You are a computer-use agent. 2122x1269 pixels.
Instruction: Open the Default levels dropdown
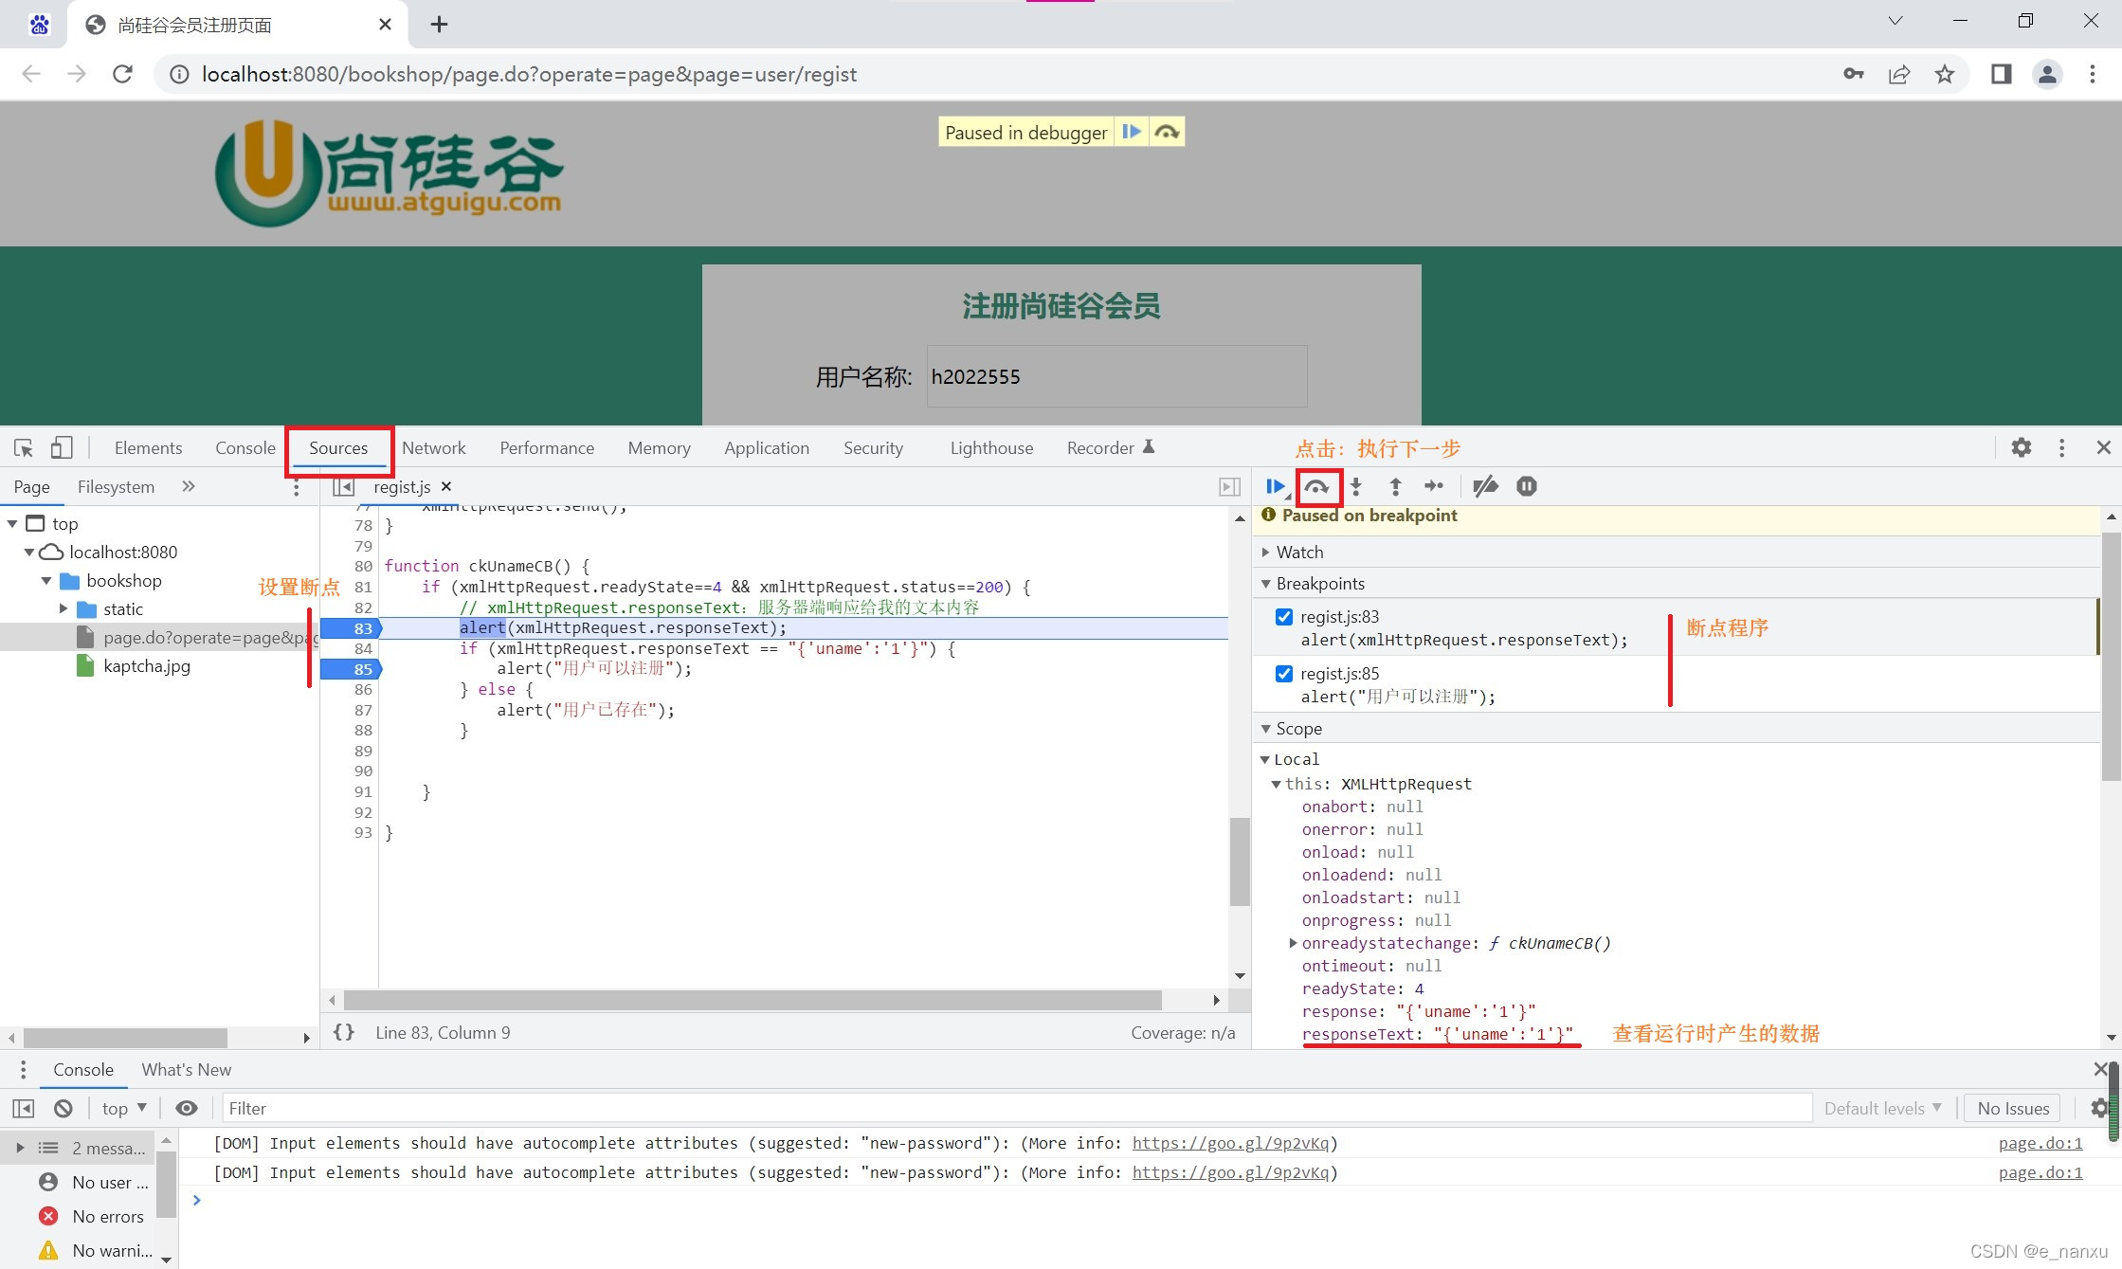pos(1882,1108)
